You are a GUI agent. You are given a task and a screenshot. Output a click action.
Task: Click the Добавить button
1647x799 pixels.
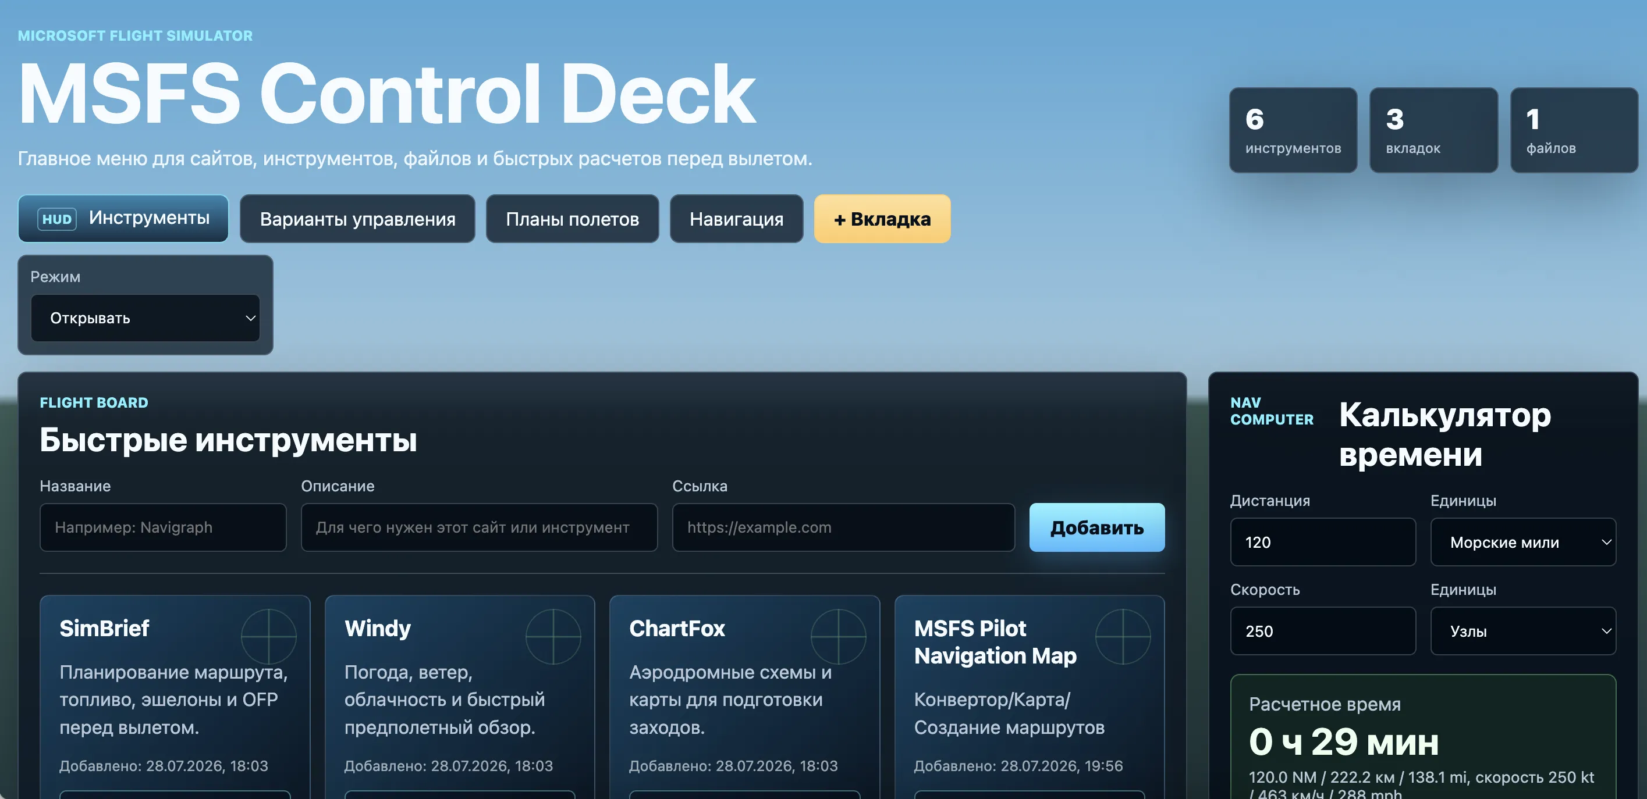tap(1096, 527)
